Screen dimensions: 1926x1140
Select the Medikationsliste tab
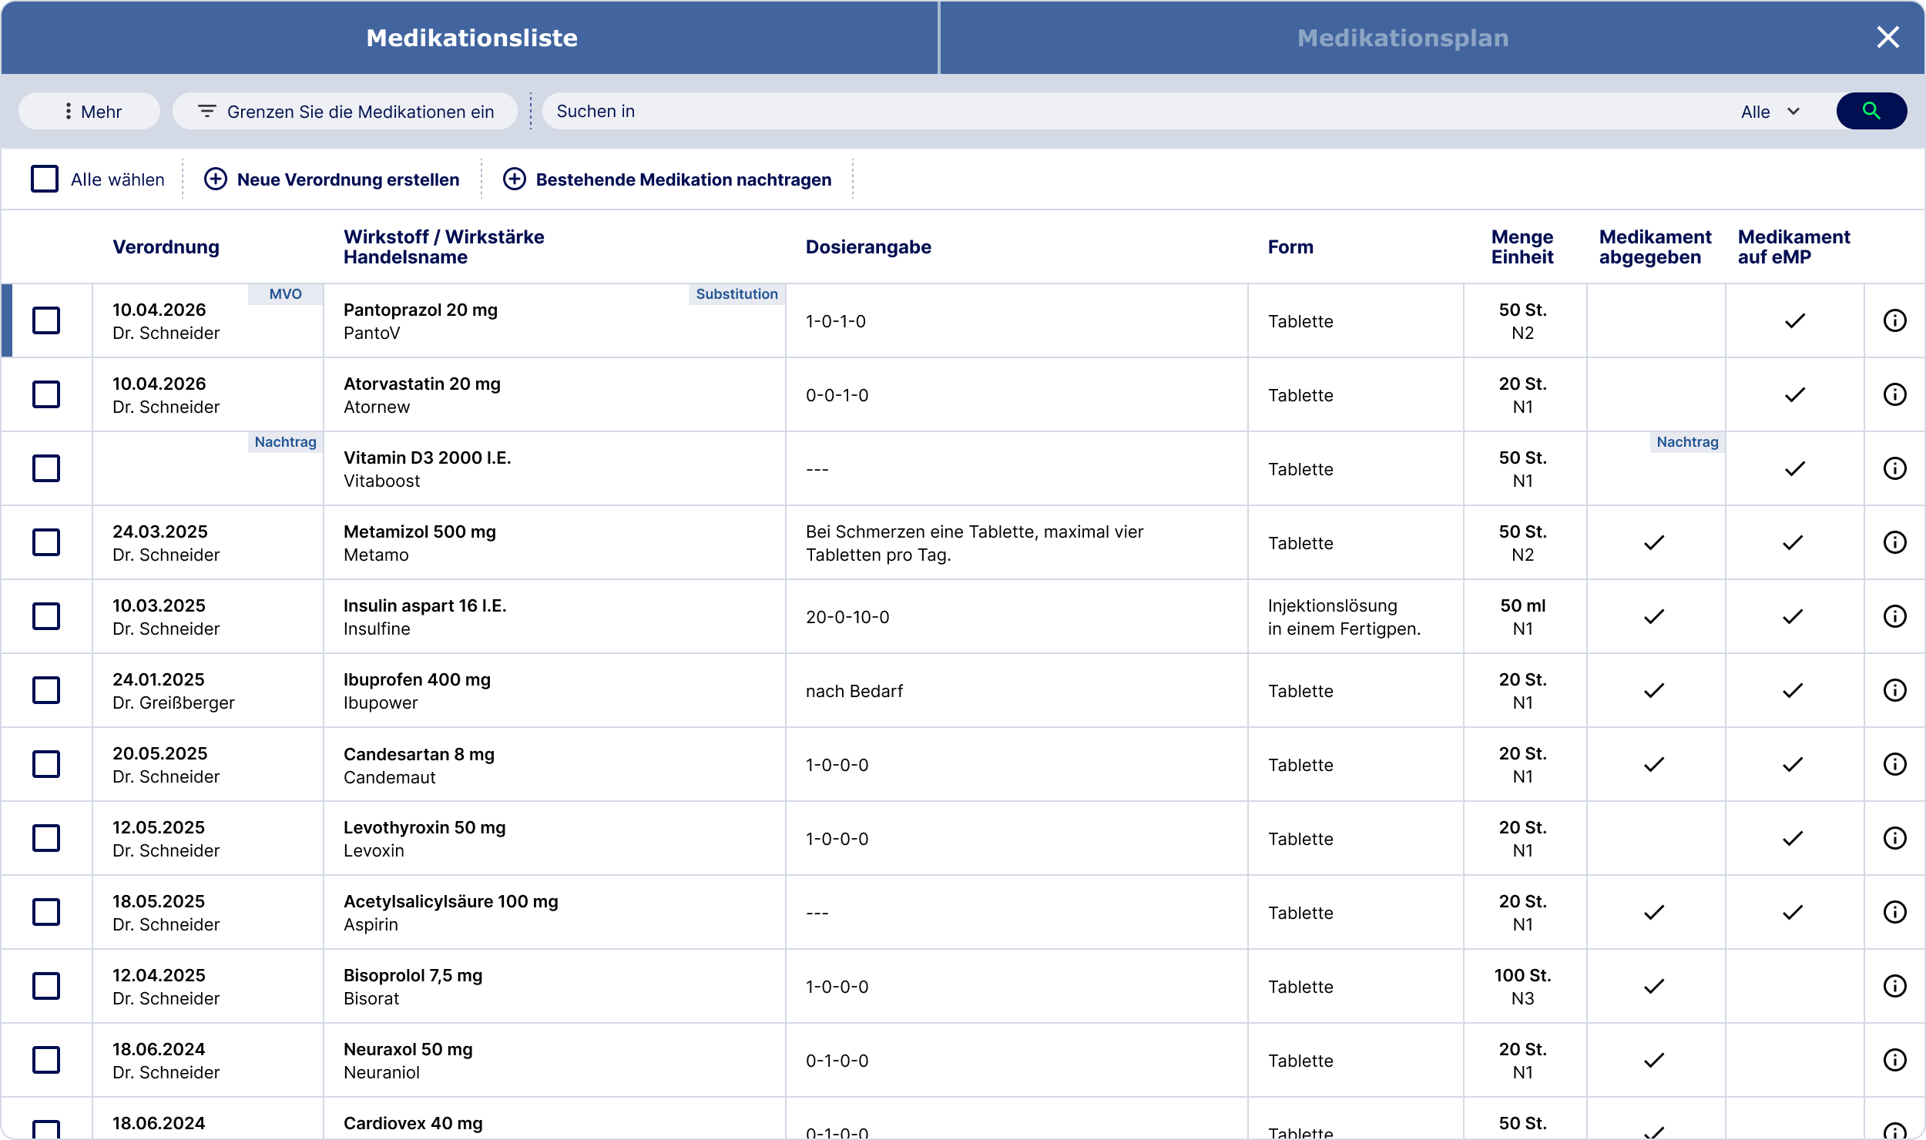(471, 37)
